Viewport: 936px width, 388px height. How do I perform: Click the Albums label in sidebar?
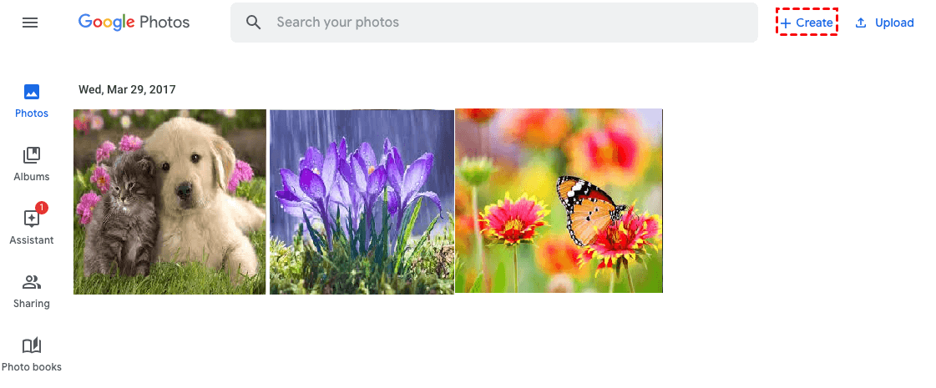click(32, 177)
